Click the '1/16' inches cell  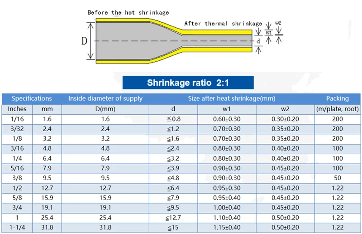17,119
